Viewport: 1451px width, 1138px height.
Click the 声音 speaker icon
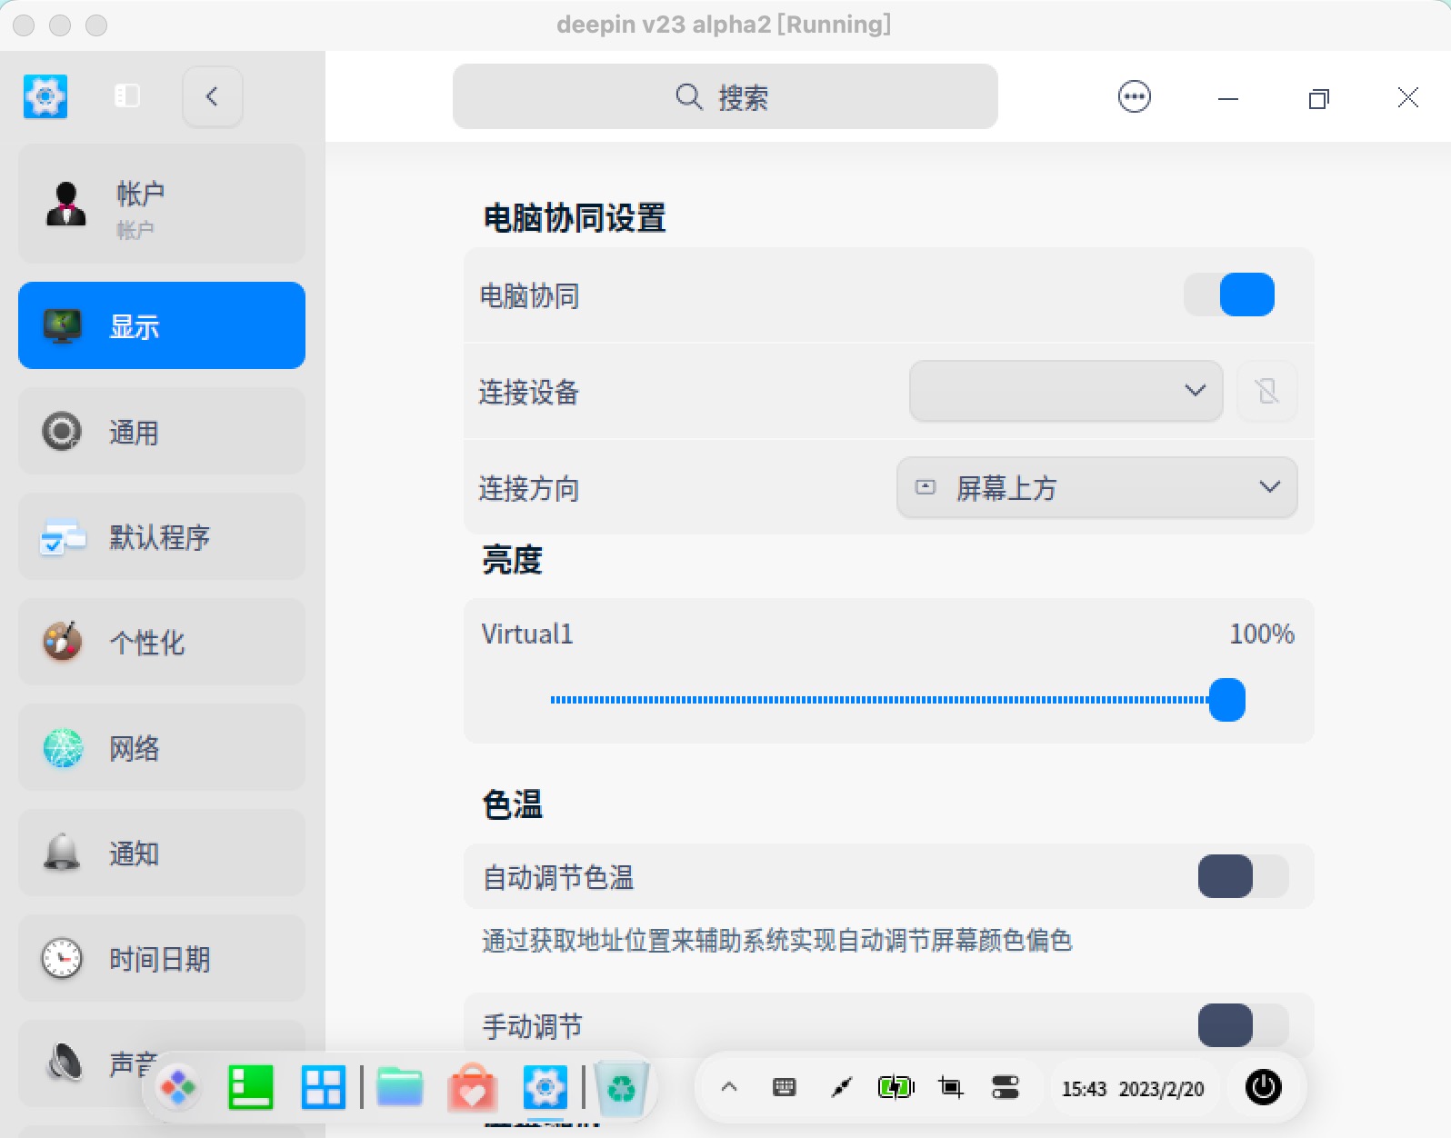64,1062
